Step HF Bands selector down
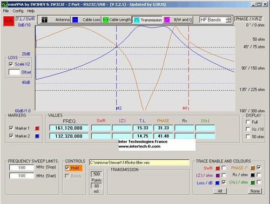 (228, 21)
